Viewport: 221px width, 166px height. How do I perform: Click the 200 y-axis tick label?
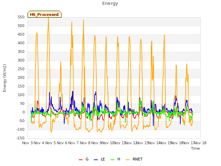point(21,77)
